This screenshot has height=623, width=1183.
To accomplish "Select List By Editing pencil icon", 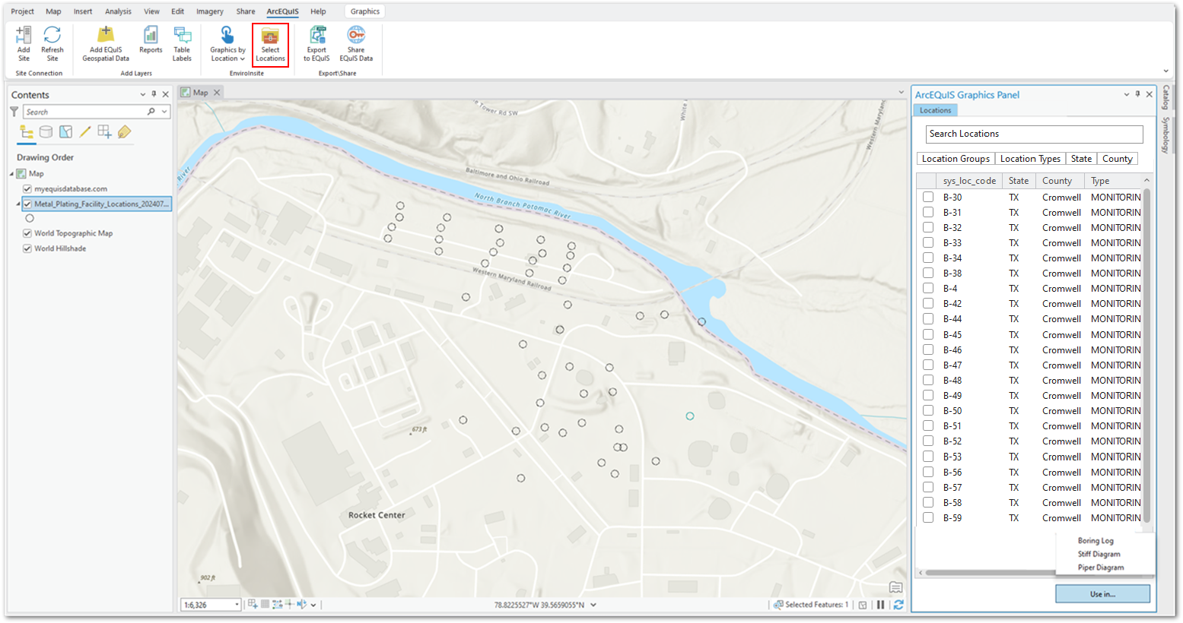I will point(85,132).
